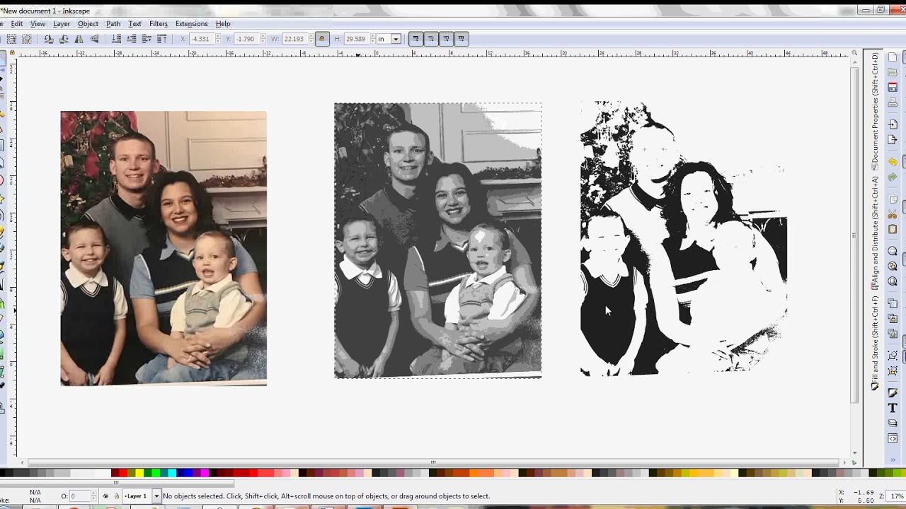Rotate selection 90° counter-clockwise

[48, 39]
